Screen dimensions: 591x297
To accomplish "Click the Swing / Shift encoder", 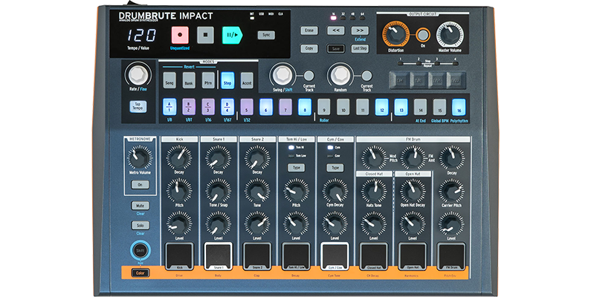I will (x=282, y=75).
